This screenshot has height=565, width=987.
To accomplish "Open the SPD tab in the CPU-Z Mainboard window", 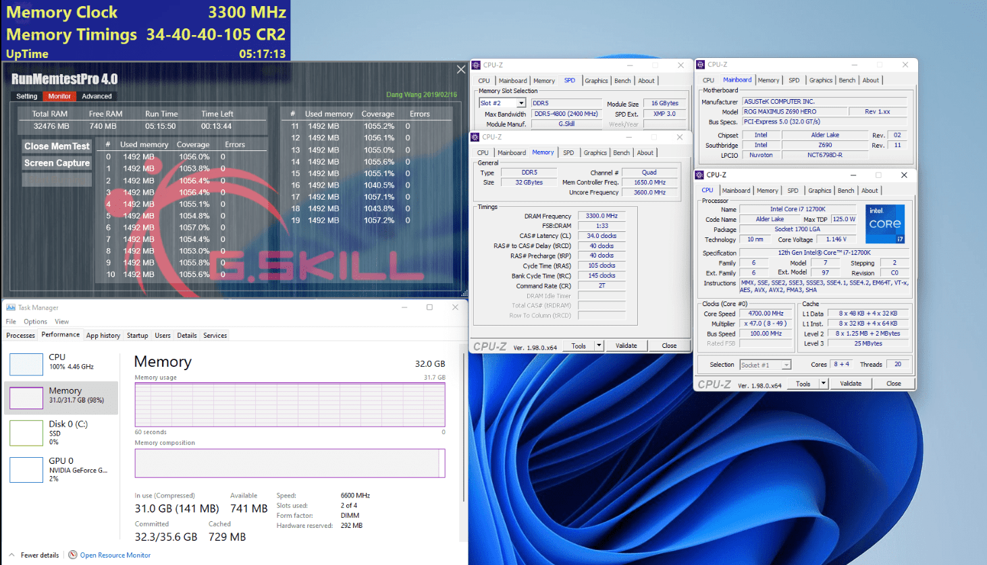I will (794, 80).
